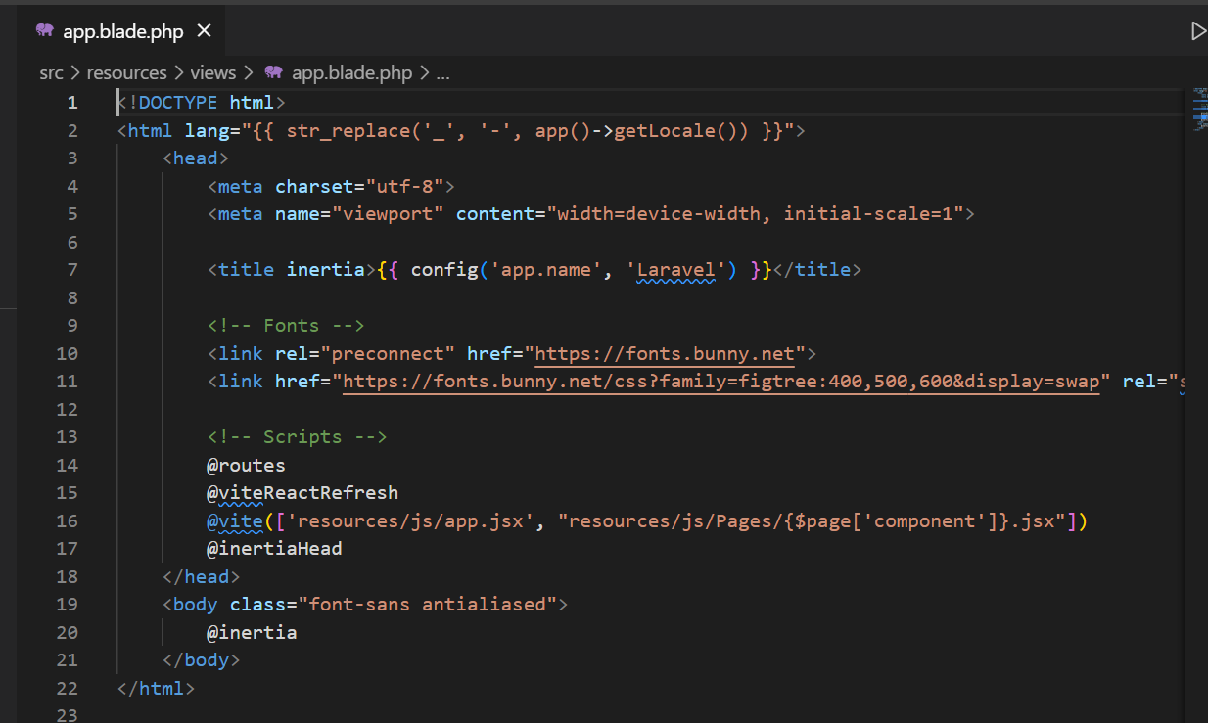Image resolution: width=1208 pixels, height=723 pixels.
Task: Click the 'app.blade.php' breadcrumb item
Action: tap(352, 72)
